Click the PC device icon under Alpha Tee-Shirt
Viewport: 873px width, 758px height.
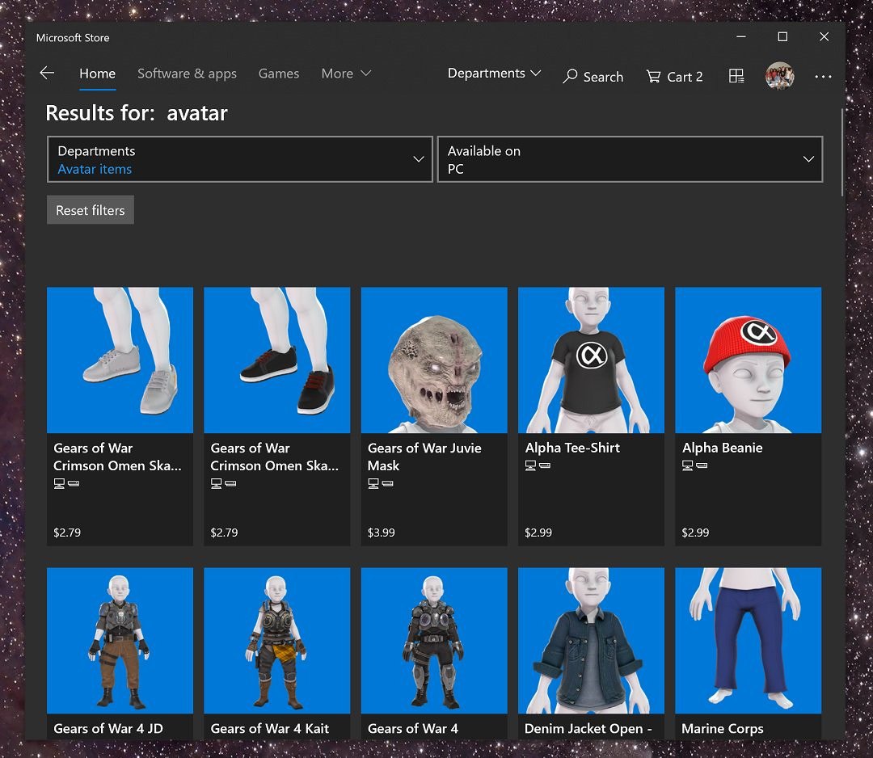530,465
